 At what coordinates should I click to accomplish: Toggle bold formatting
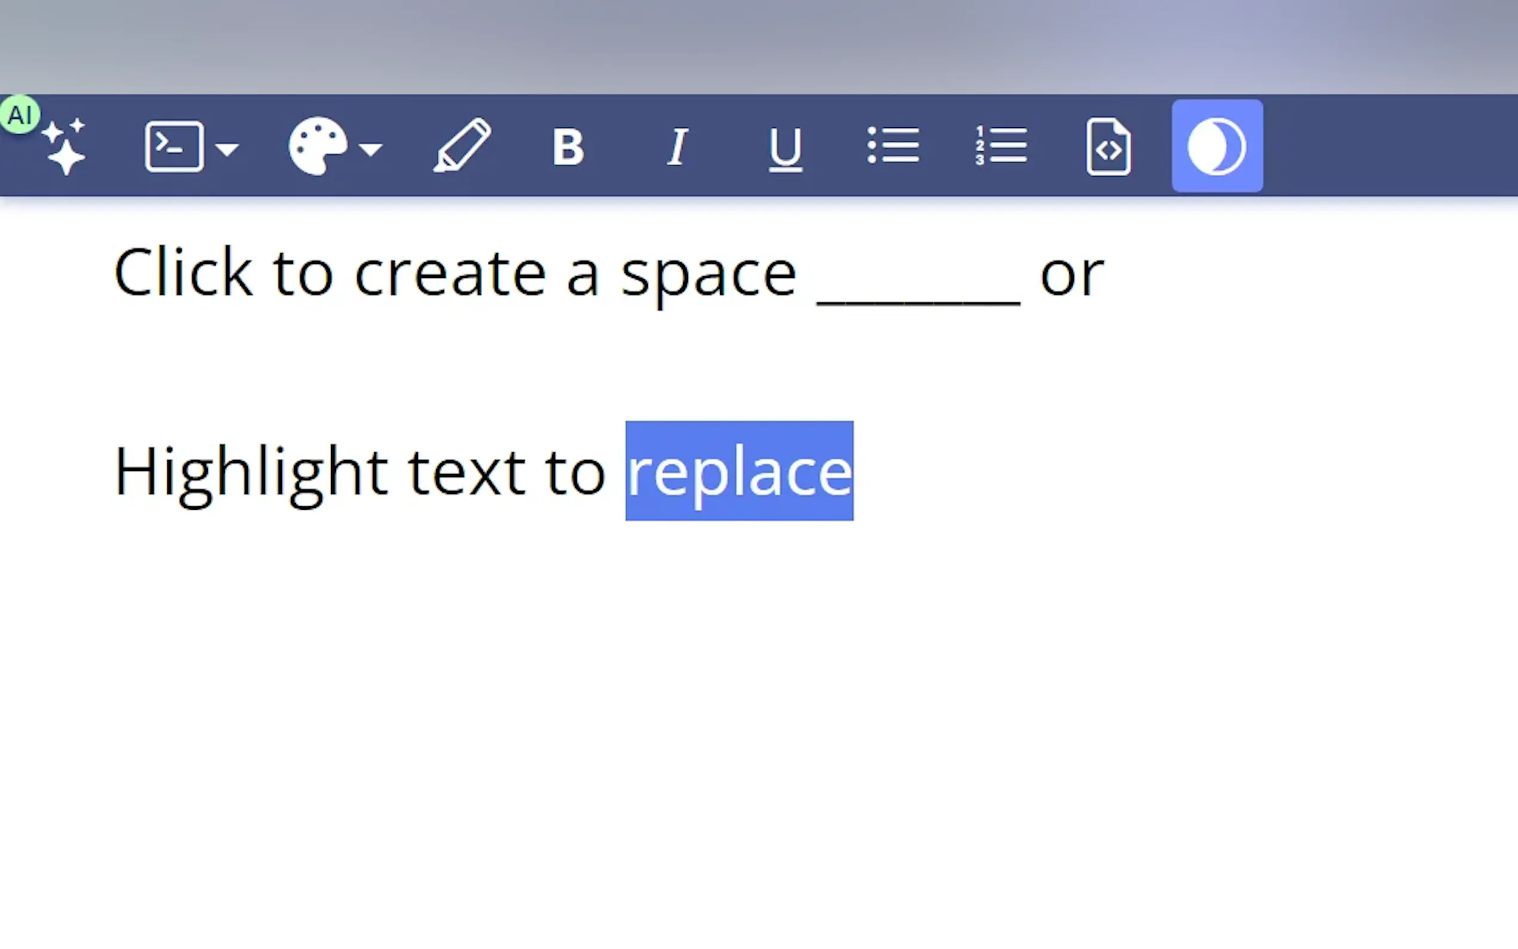(568, 147)
